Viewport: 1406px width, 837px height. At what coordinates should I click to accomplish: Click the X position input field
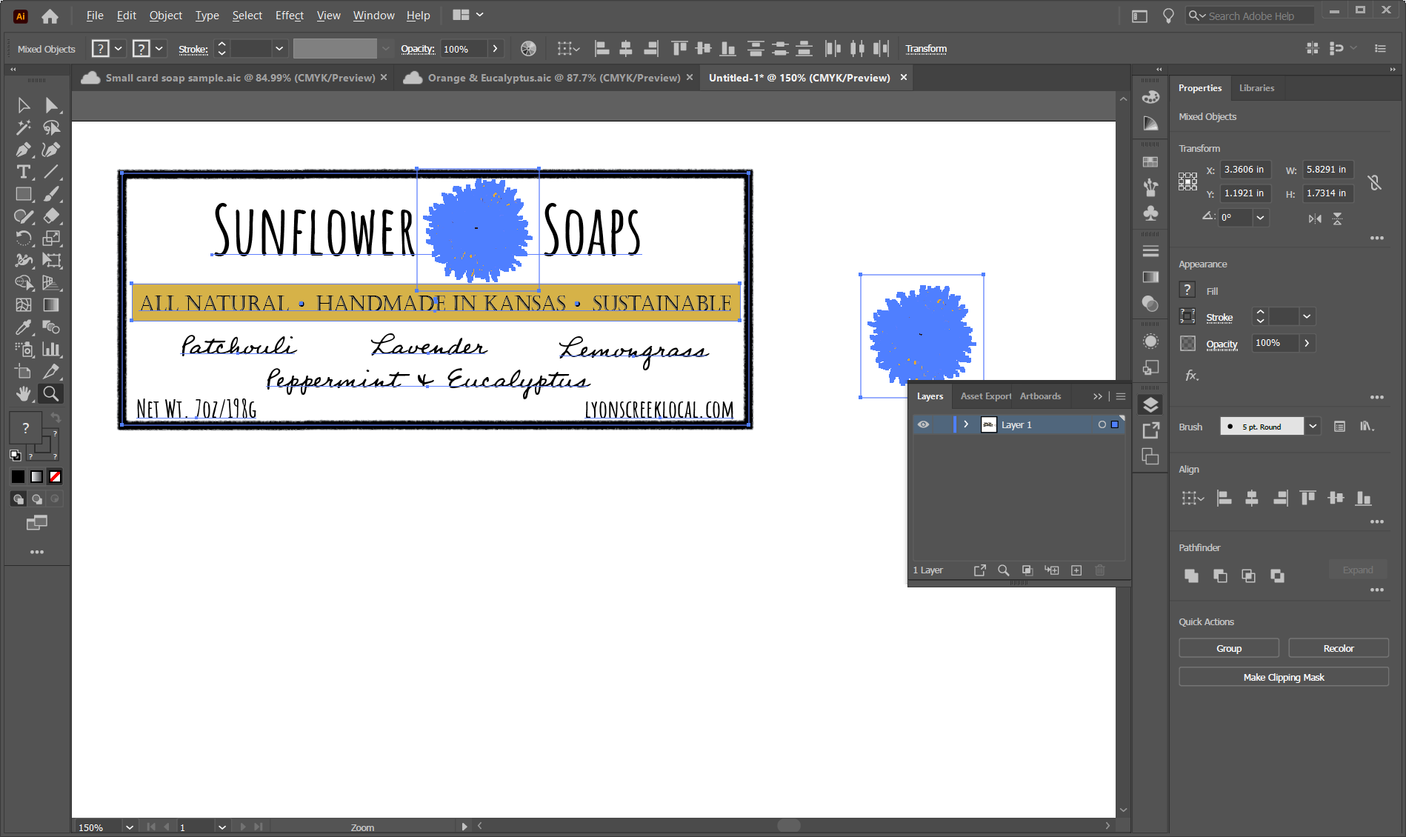[1245, 170]
